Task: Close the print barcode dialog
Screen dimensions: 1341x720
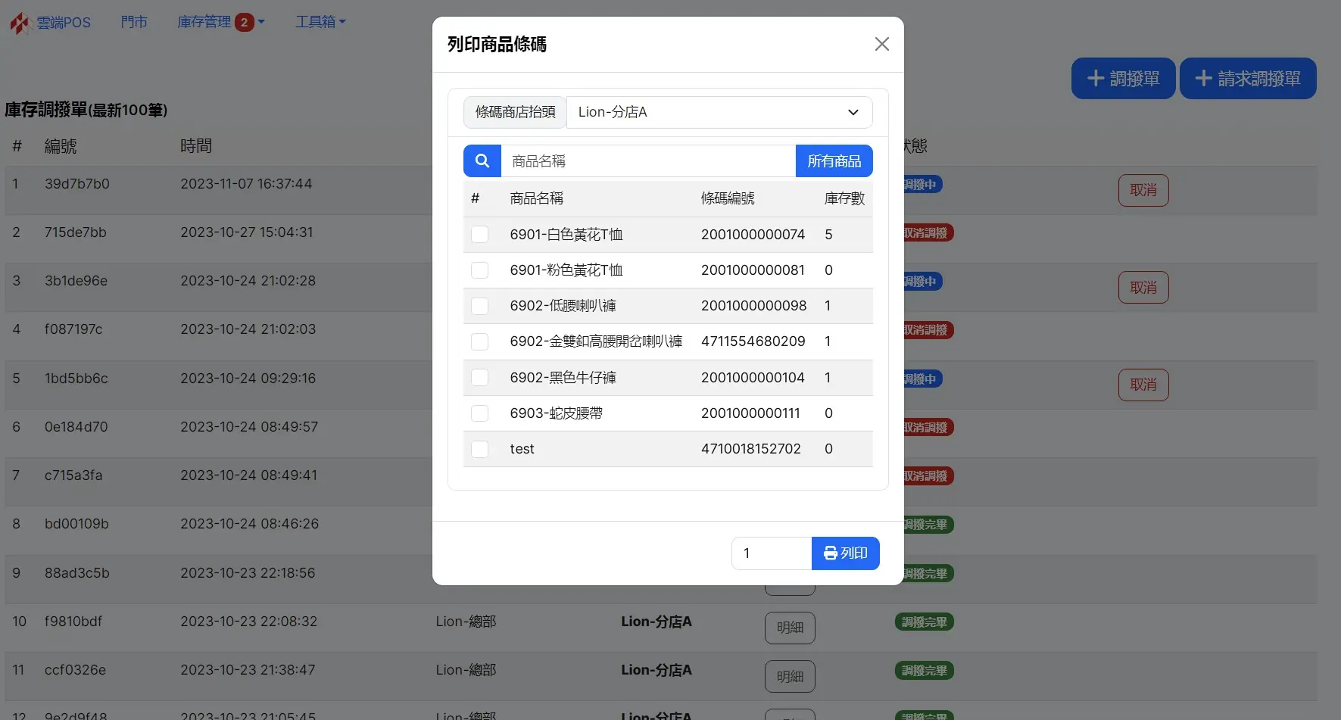Action: (x=881, y=44)
